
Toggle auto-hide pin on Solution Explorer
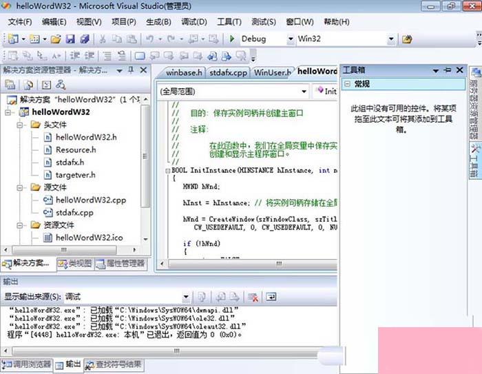(x=131, y=70)
